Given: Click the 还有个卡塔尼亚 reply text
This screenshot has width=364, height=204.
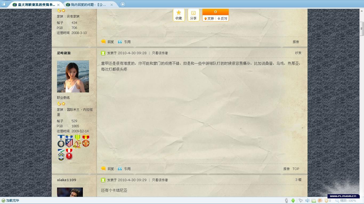Looking at the screenshot, I should click(x=114, y=190).
